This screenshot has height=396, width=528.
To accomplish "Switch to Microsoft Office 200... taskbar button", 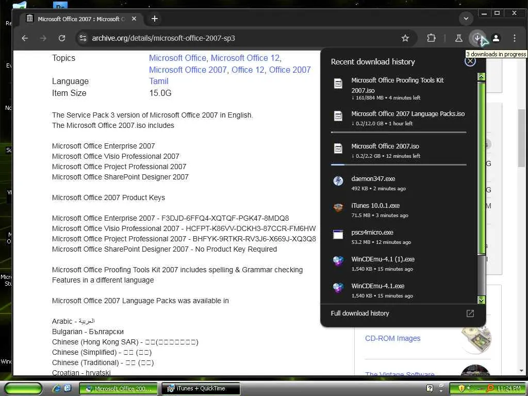I will (118, 389).
